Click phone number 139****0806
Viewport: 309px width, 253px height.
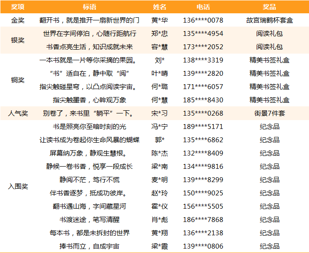coord(203,246)
